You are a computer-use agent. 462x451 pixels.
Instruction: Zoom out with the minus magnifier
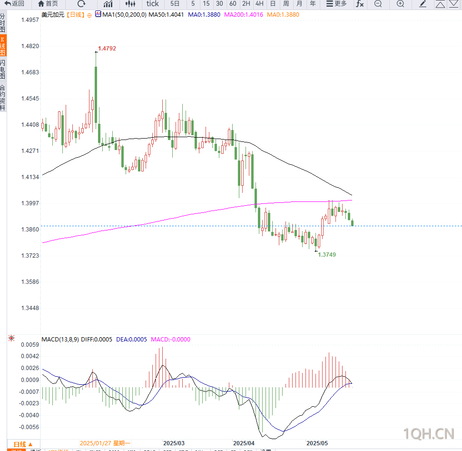pyautogui.click(x=378, y=3)
